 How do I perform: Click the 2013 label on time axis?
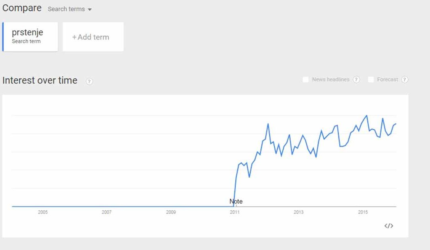[299, 212]
